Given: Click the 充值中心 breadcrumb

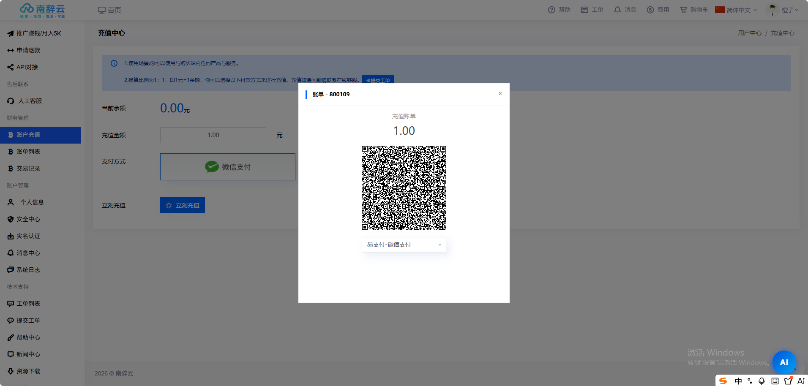Looking at the screenshot, I should (783, 33).
